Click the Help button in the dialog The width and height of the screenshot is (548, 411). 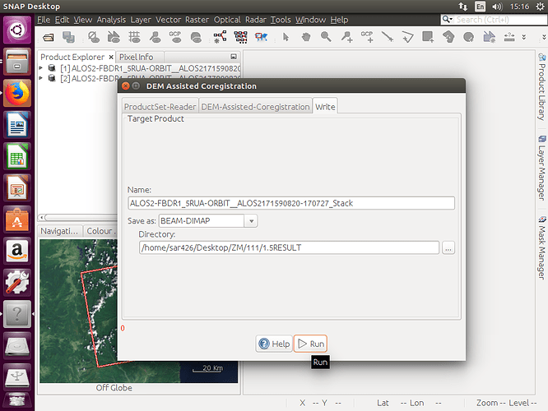[274, 344]
